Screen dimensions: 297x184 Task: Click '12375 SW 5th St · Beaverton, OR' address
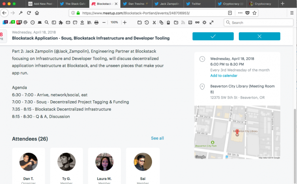[x=237, y=98]
